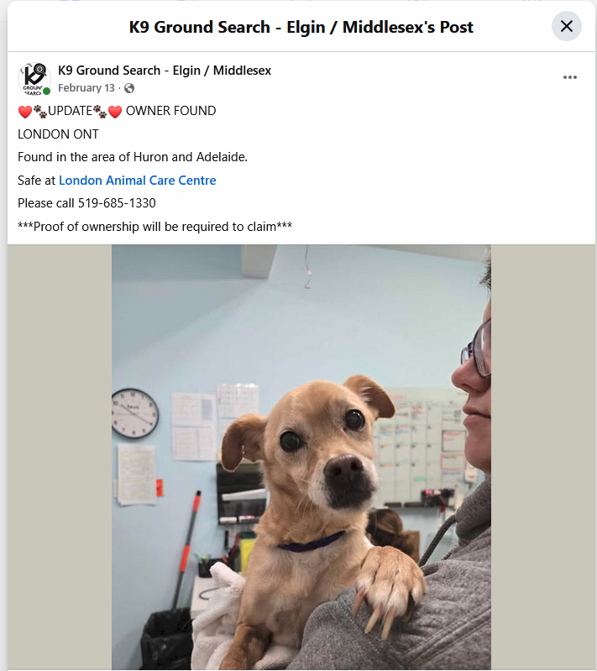The height and width of the screenshot is (671, 597).
Task: Follow the London Animal Care Centre link
Action: (138, 181)
